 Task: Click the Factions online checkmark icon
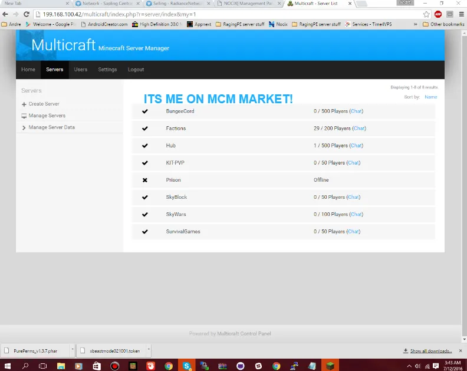[x=144, y=129]
